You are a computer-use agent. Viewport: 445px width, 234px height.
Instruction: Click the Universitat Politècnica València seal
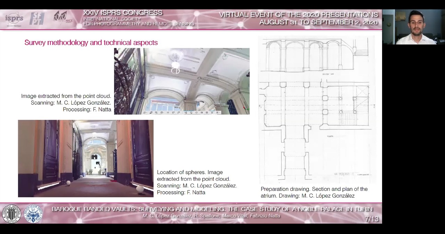[x=11, y=214]
